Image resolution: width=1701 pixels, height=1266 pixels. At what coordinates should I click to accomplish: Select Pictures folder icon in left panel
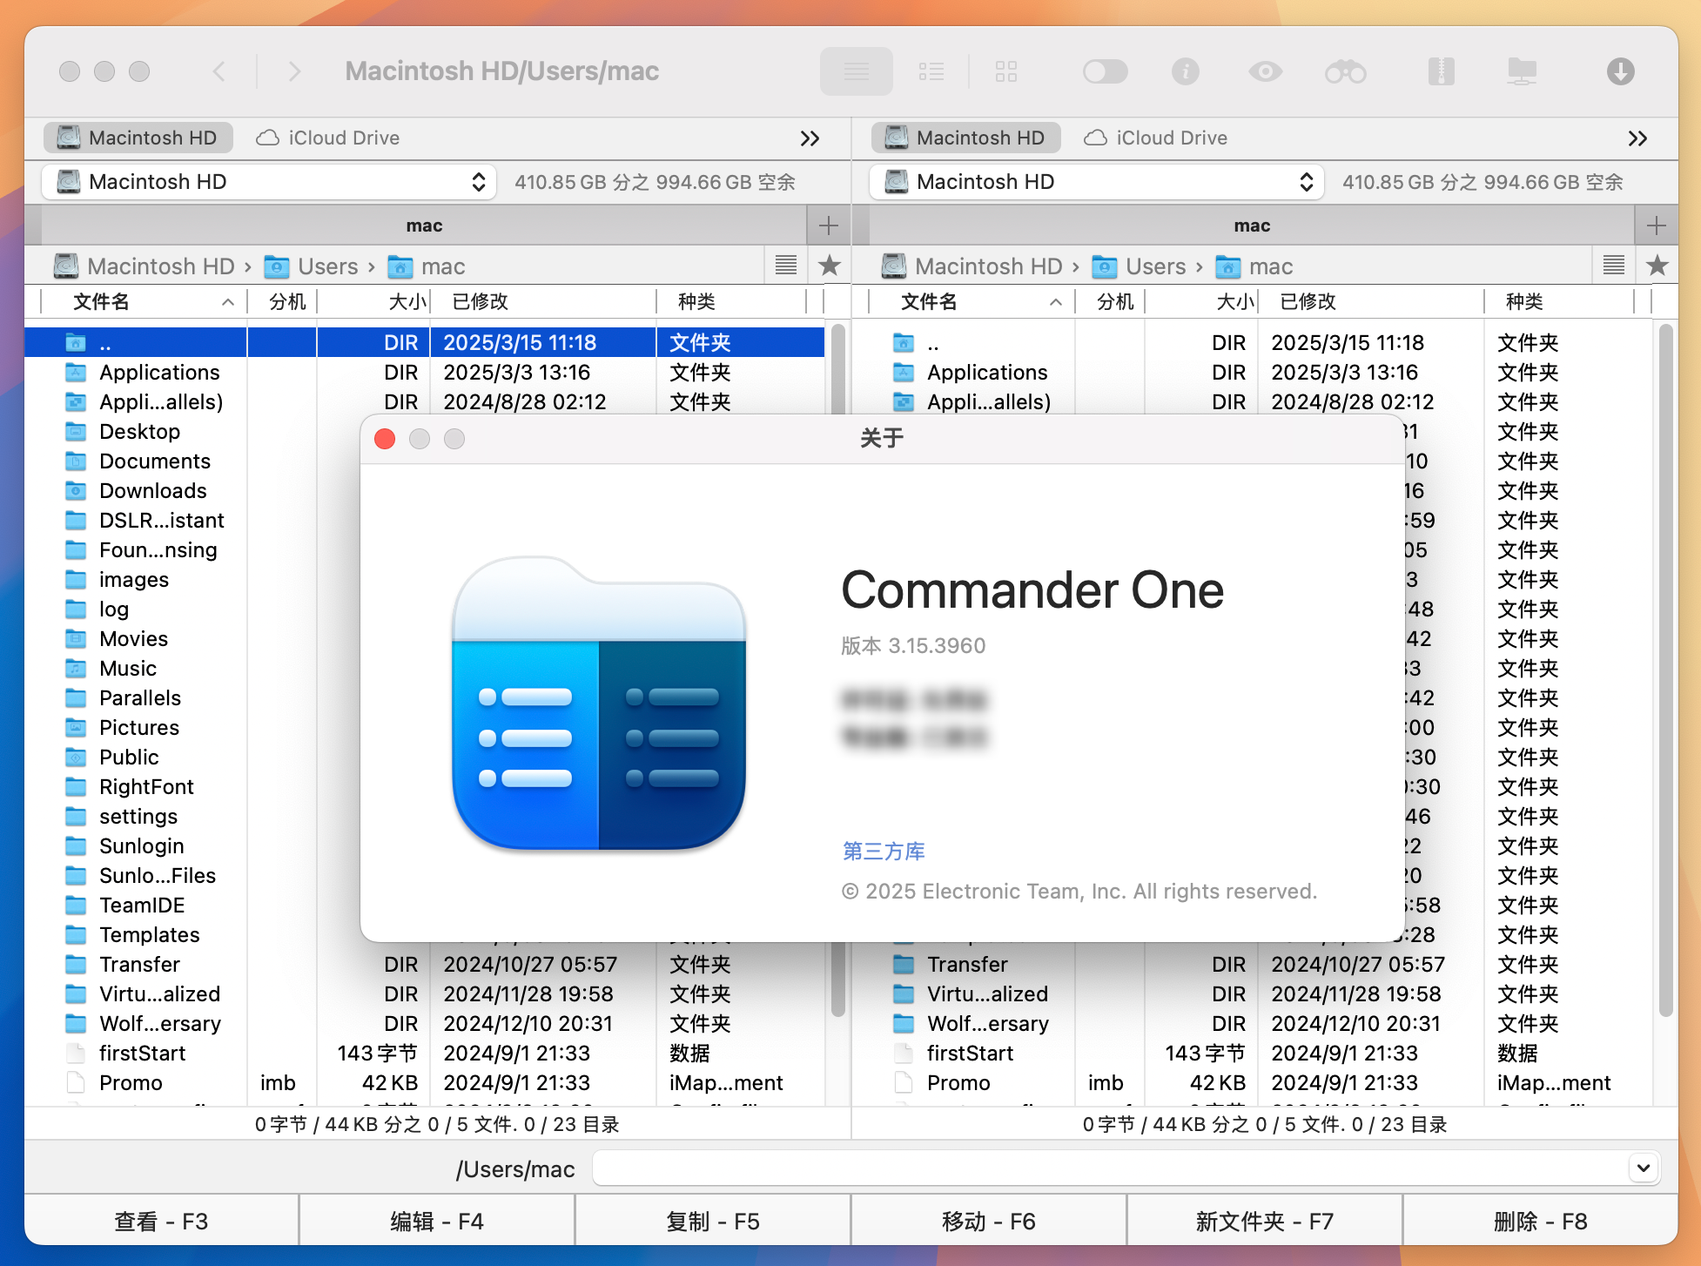coord(77,728)
